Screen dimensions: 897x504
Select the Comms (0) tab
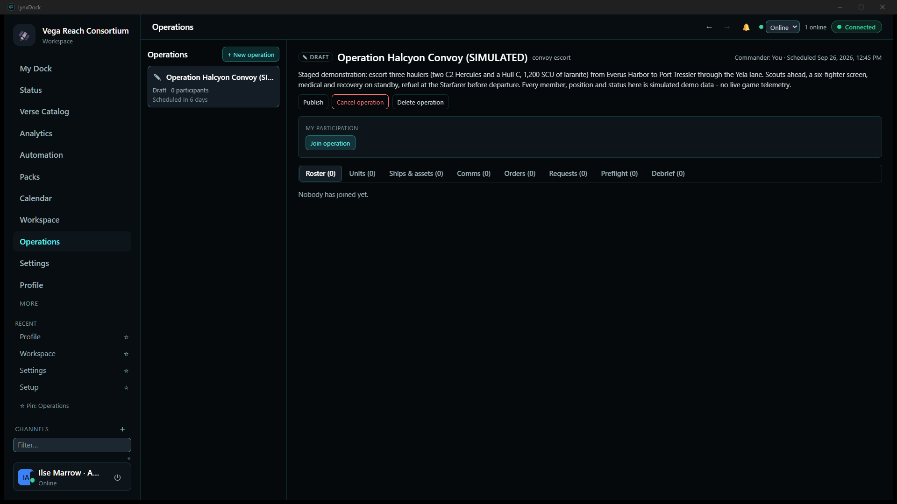pos(474,174)
